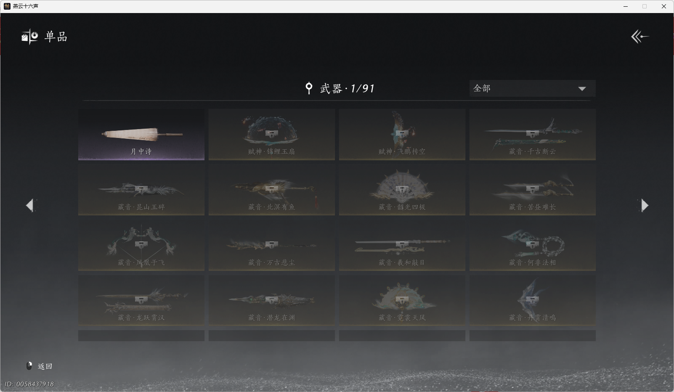
Task: Click the back arrow icon top right
Action: pos(640,37)
